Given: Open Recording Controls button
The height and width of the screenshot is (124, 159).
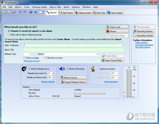Looking at the screenshot, I should [143, 36].
